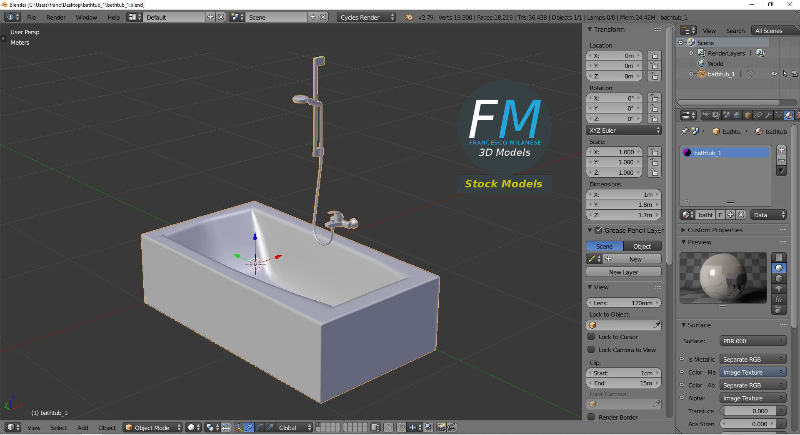Toggle bathtub_1 selectability cursor icon in outliner

(785, 74)
